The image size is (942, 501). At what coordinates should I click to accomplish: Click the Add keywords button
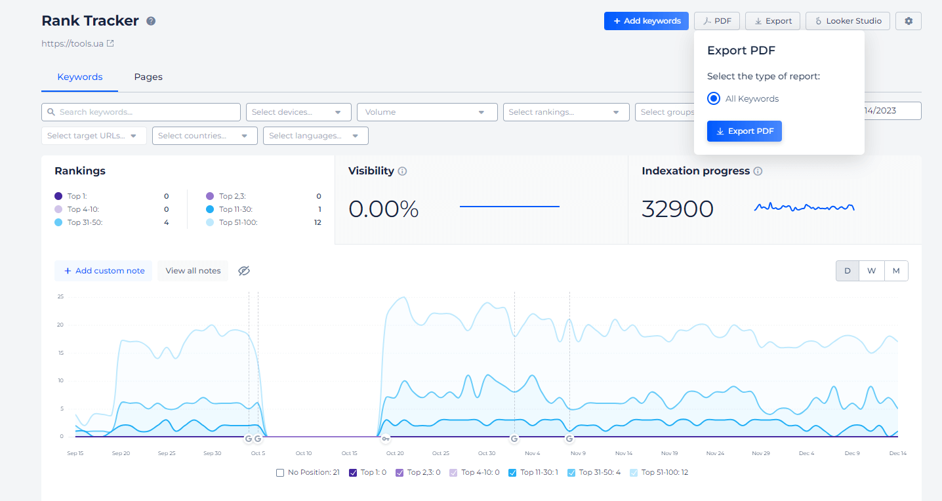tap(646, 21)
